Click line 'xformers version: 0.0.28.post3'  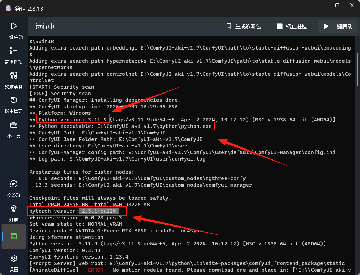tap(76, 218)
